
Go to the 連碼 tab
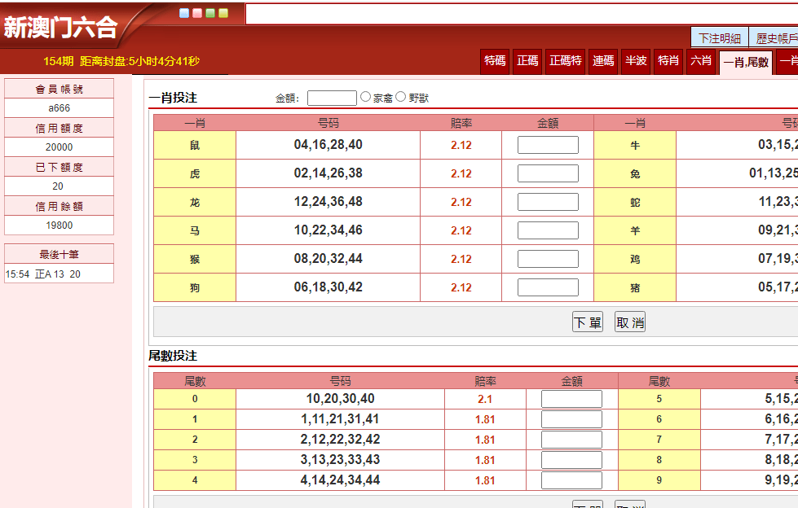click(x=603, y=61)
